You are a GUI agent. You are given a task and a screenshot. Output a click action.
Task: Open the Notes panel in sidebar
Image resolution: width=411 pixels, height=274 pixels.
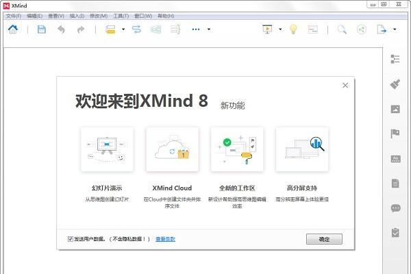pyautogui.click(x=395, y=184)
